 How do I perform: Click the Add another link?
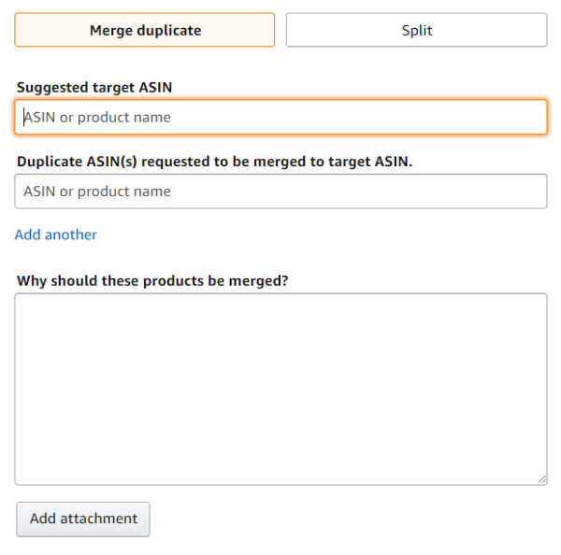[x=56, y=235]
